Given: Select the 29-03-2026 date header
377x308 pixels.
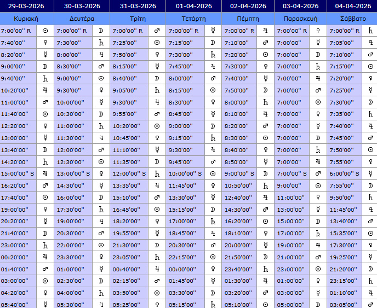Looking at the screenshot, I should 26,6.
